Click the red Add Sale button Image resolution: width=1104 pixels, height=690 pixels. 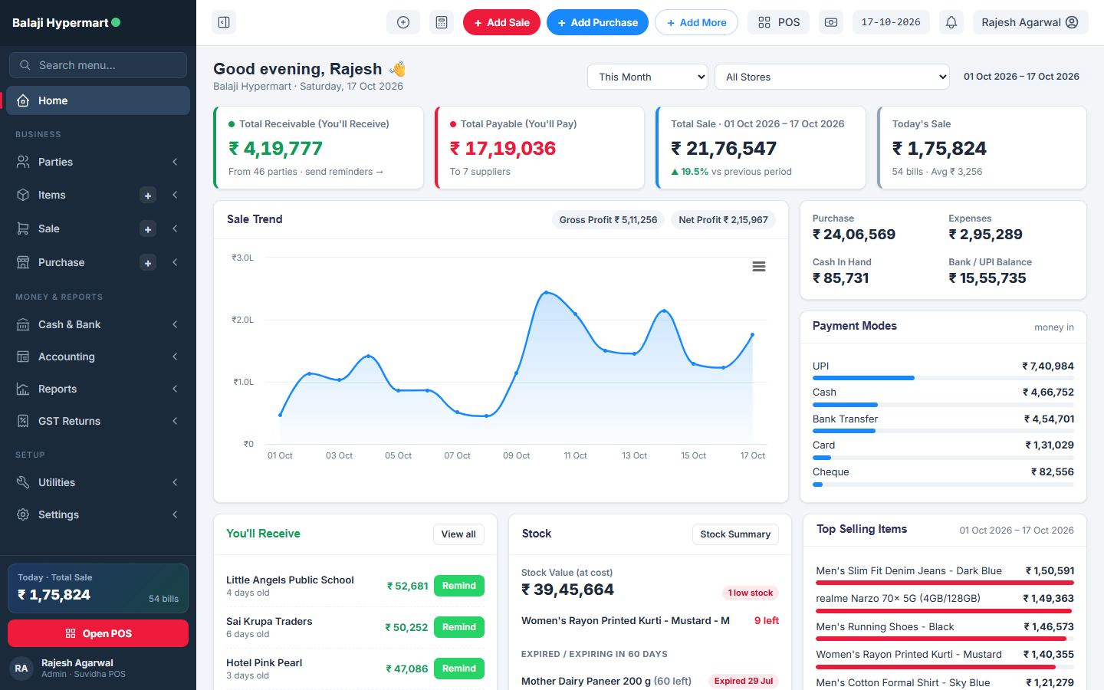coord(501,22)
